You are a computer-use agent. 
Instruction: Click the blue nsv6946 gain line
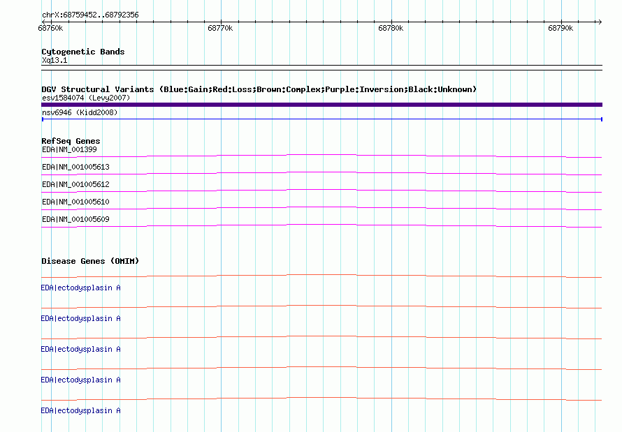321,119
